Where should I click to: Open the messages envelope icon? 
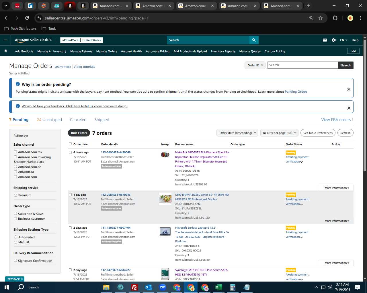(x=325, y=40)
